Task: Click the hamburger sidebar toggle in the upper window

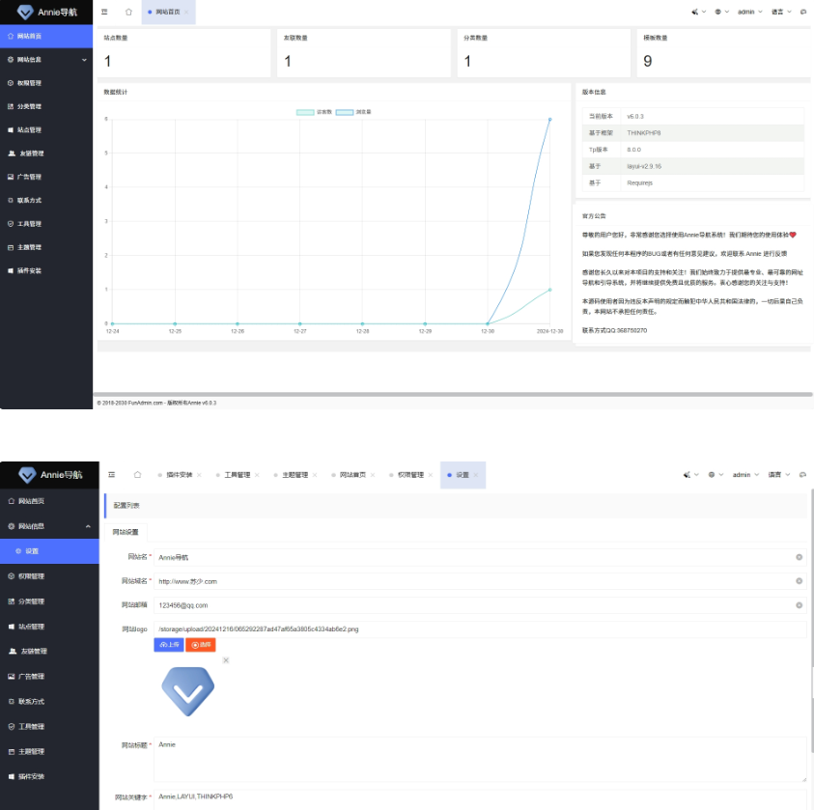Action: point(104,12)
